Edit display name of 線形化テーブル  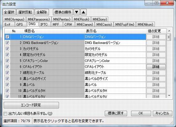point(115,73)
